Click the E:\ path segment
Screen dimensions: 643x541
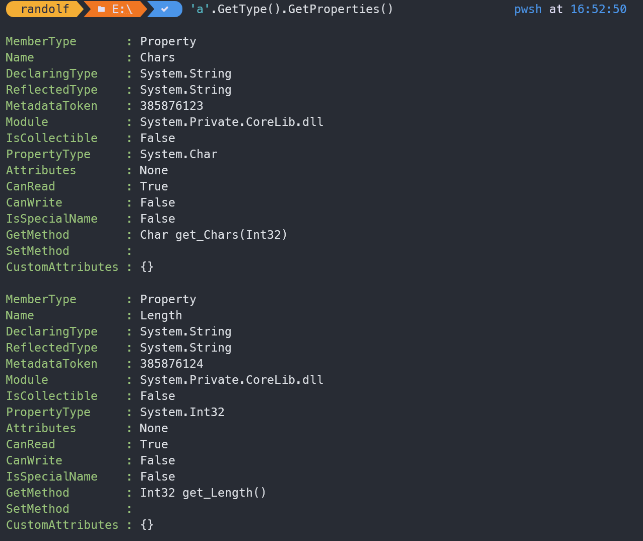pyautogui.click(x=122, y=9)
